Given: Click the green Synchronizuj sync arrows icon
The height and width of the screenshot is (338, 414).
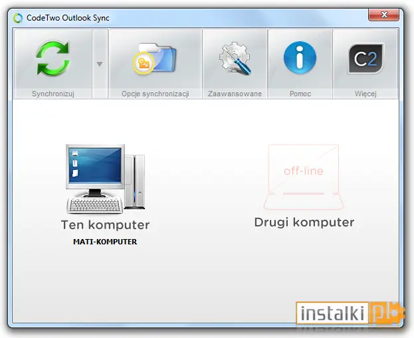Looking at the screenshot, I should pyautogui.click(x=53, y=58).
